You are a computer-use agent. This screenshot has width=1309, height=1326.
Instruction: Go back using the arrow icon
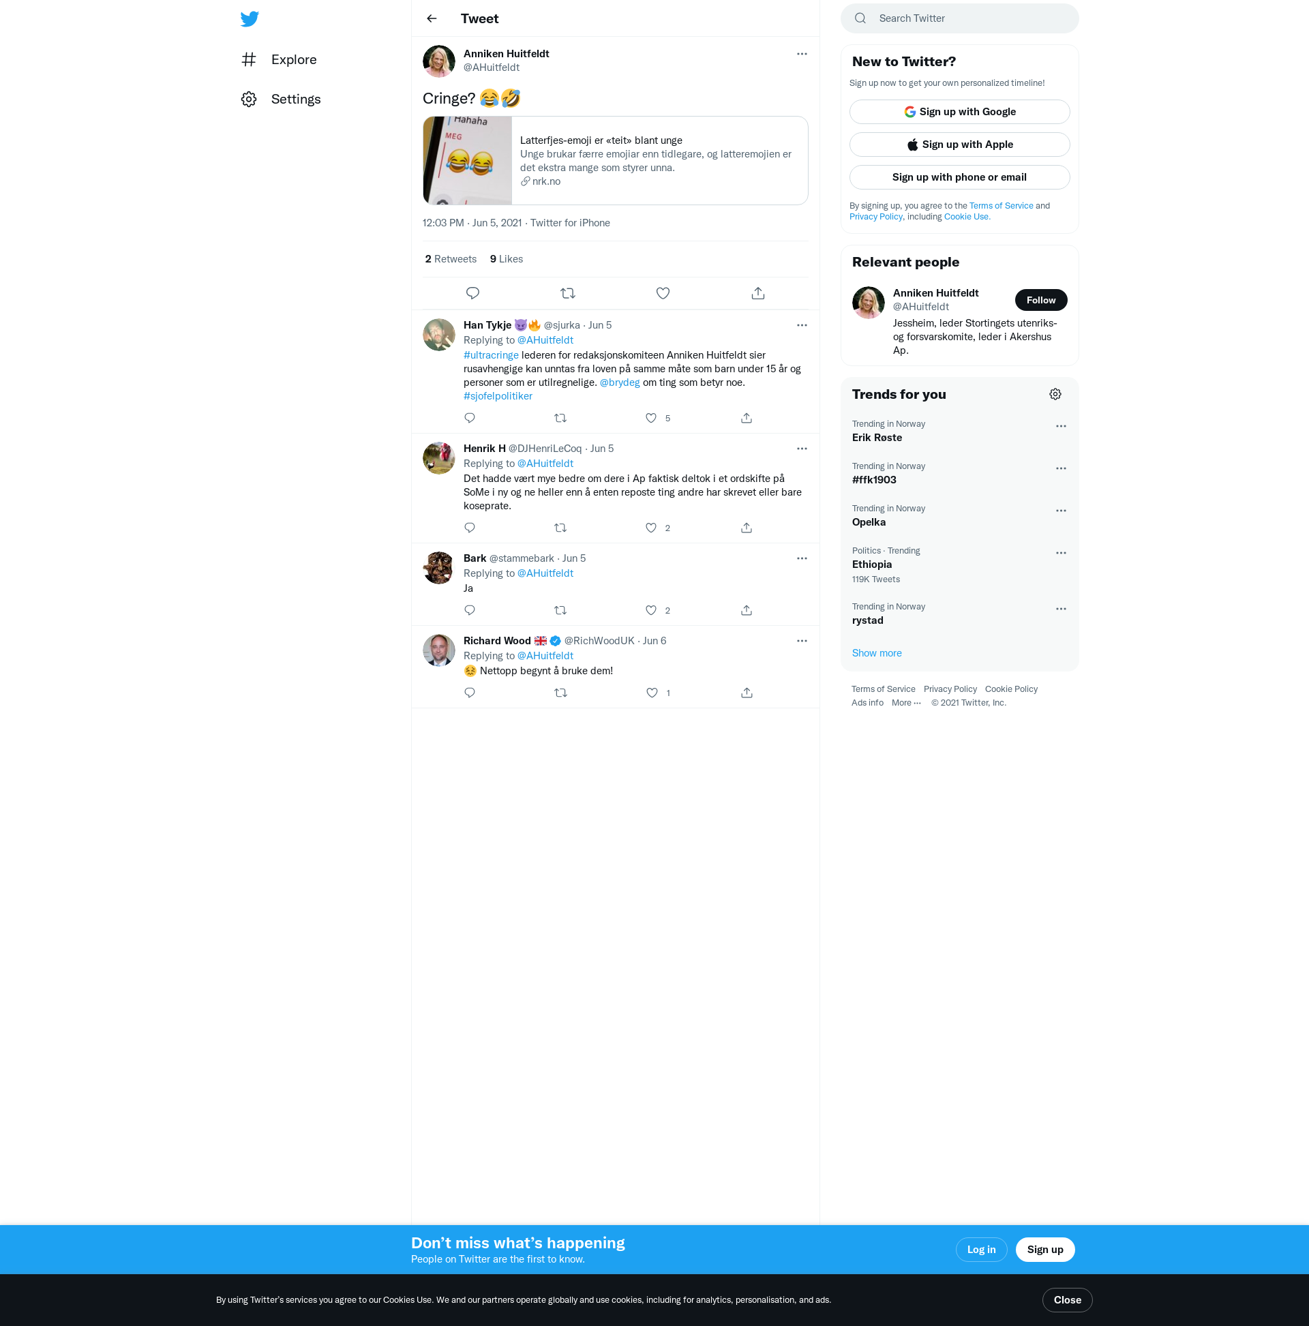tap(432, 18)
